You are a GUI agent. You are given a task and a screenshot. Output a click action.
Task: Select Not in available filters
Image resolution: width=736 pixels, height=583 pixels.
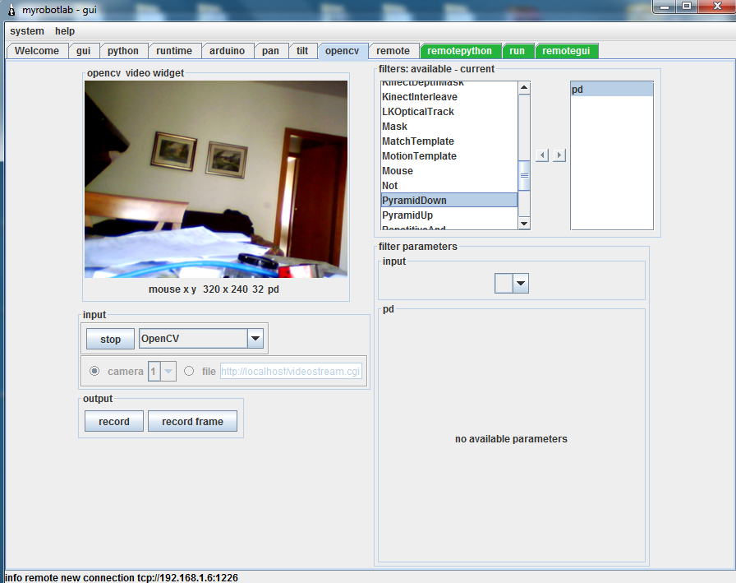[x=449, y=186]
